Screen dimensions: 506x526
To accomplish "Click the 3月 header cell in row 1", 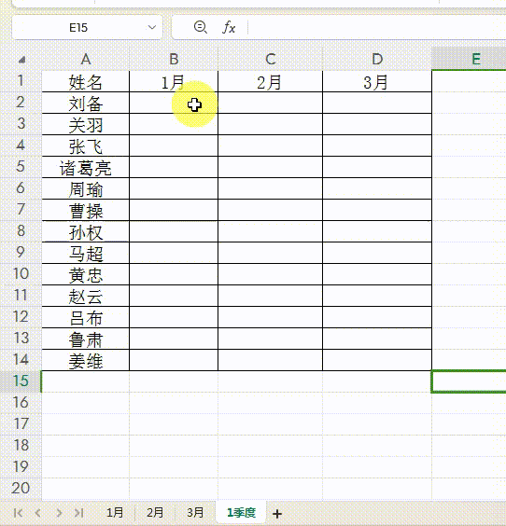I will (x=377, y=81).
